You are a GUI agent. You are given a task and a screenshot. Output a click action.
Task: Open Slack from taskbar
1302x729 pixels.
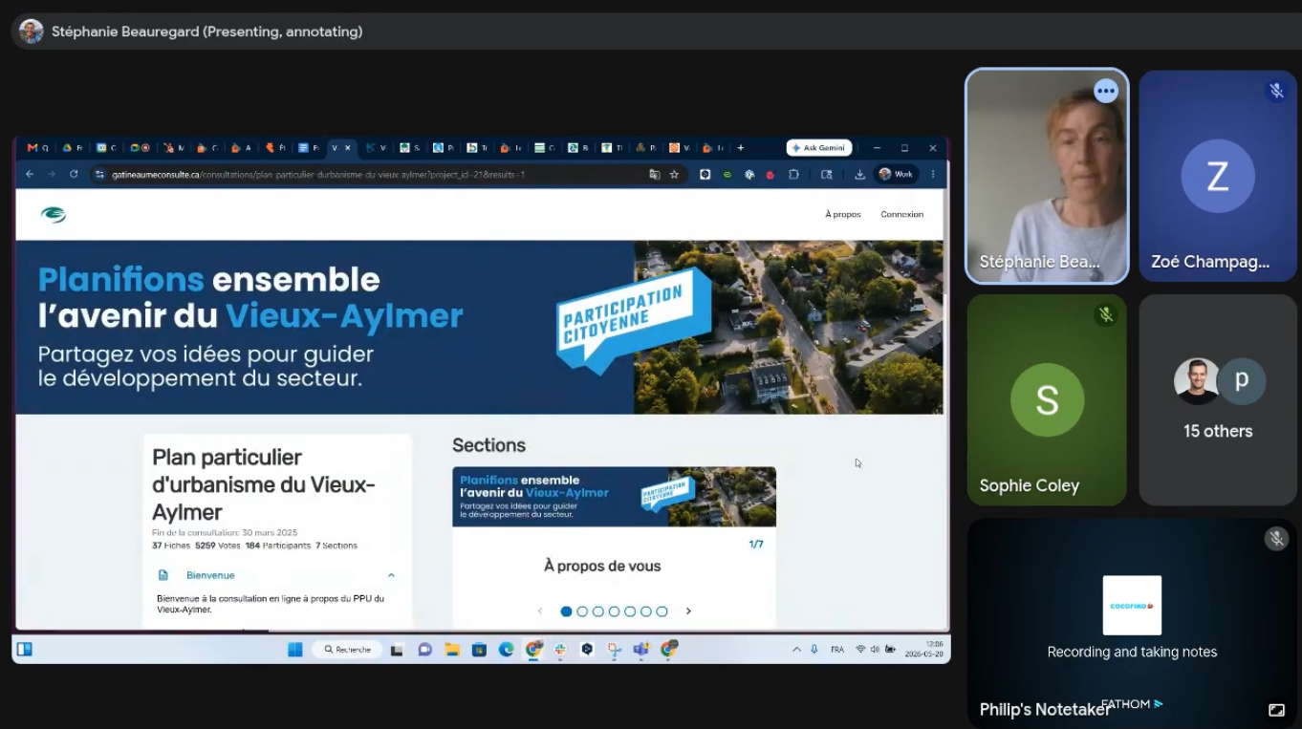pyautogui.click(x=560, y=650)
